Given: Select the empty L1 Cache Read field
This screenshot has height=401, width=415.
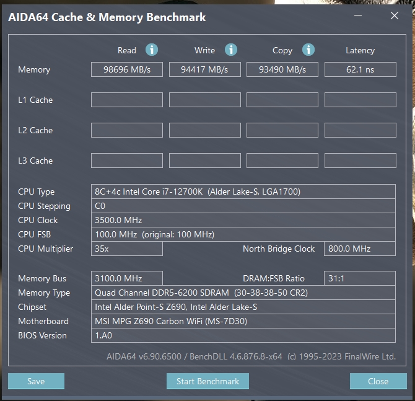Looking at the screenshot, I should click(127, 100).
